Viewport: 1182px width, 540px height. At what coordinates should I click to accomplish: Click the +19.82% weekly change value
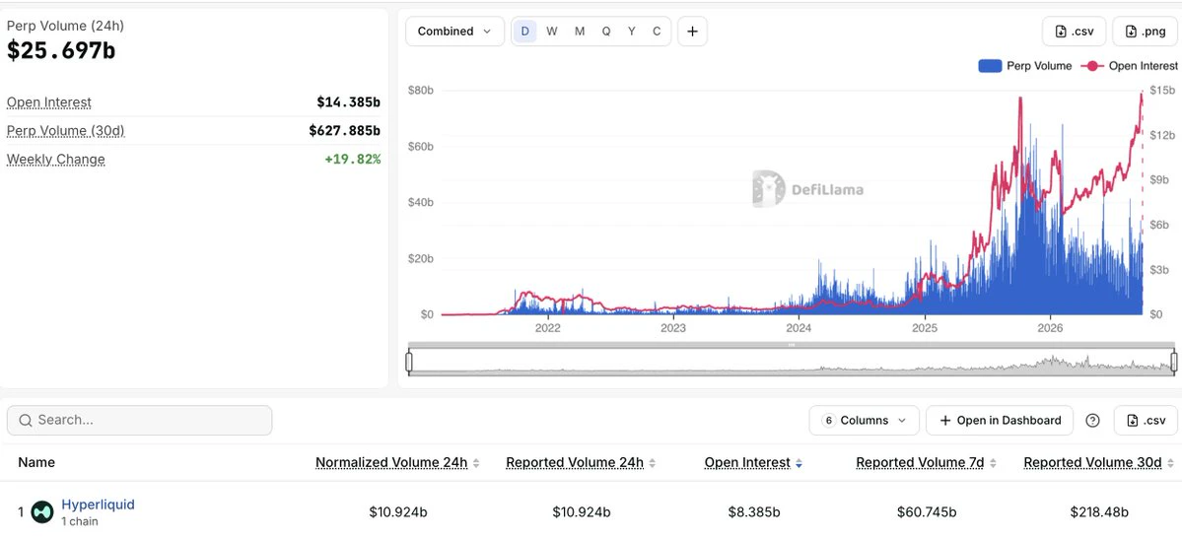pos(353,159)
